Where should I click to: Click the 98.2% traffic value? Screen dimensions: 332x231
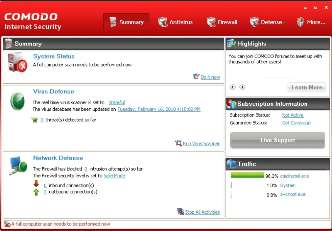click(x=272, y=176)
